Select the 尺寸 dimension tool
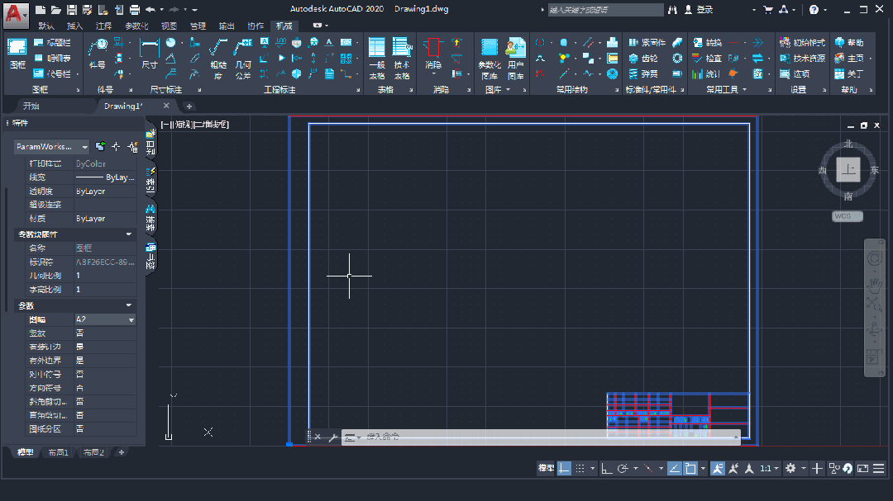The height and width of the screenshot is (501, 893). (x=149, y=54)
